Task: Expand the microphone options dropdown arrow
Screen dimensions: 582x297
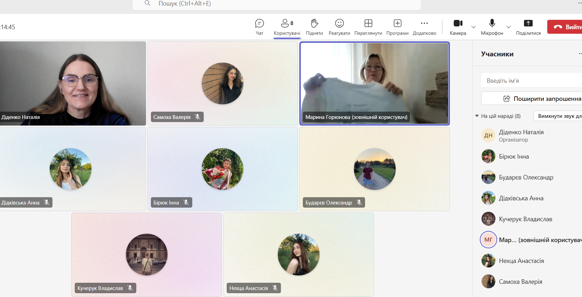Action: click(x=509, y=27)
